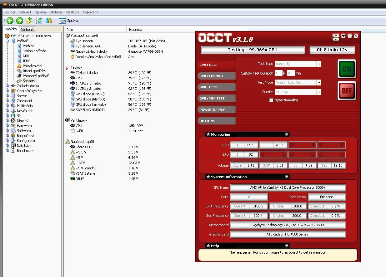386x277 pixels.
Task: Click the Nosiče dat storage tree icon
Action: tap(13, 111)
